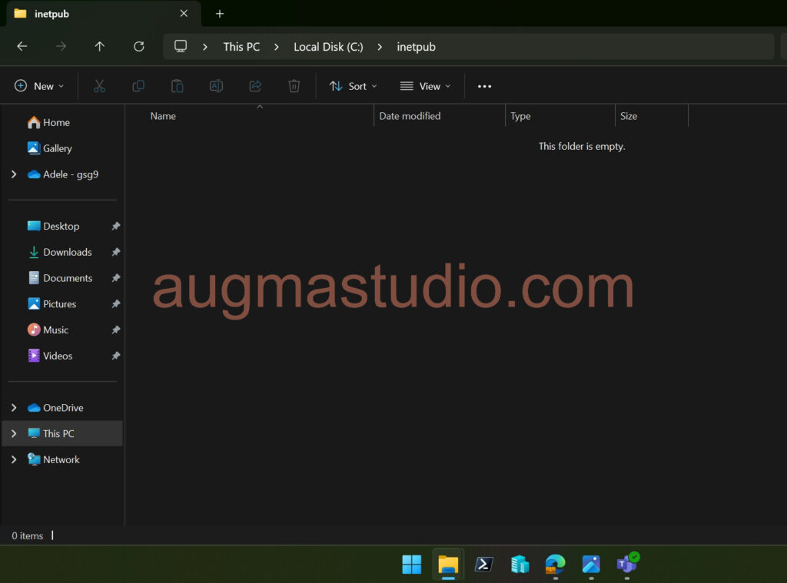Go up one folder level

(100, 46)
